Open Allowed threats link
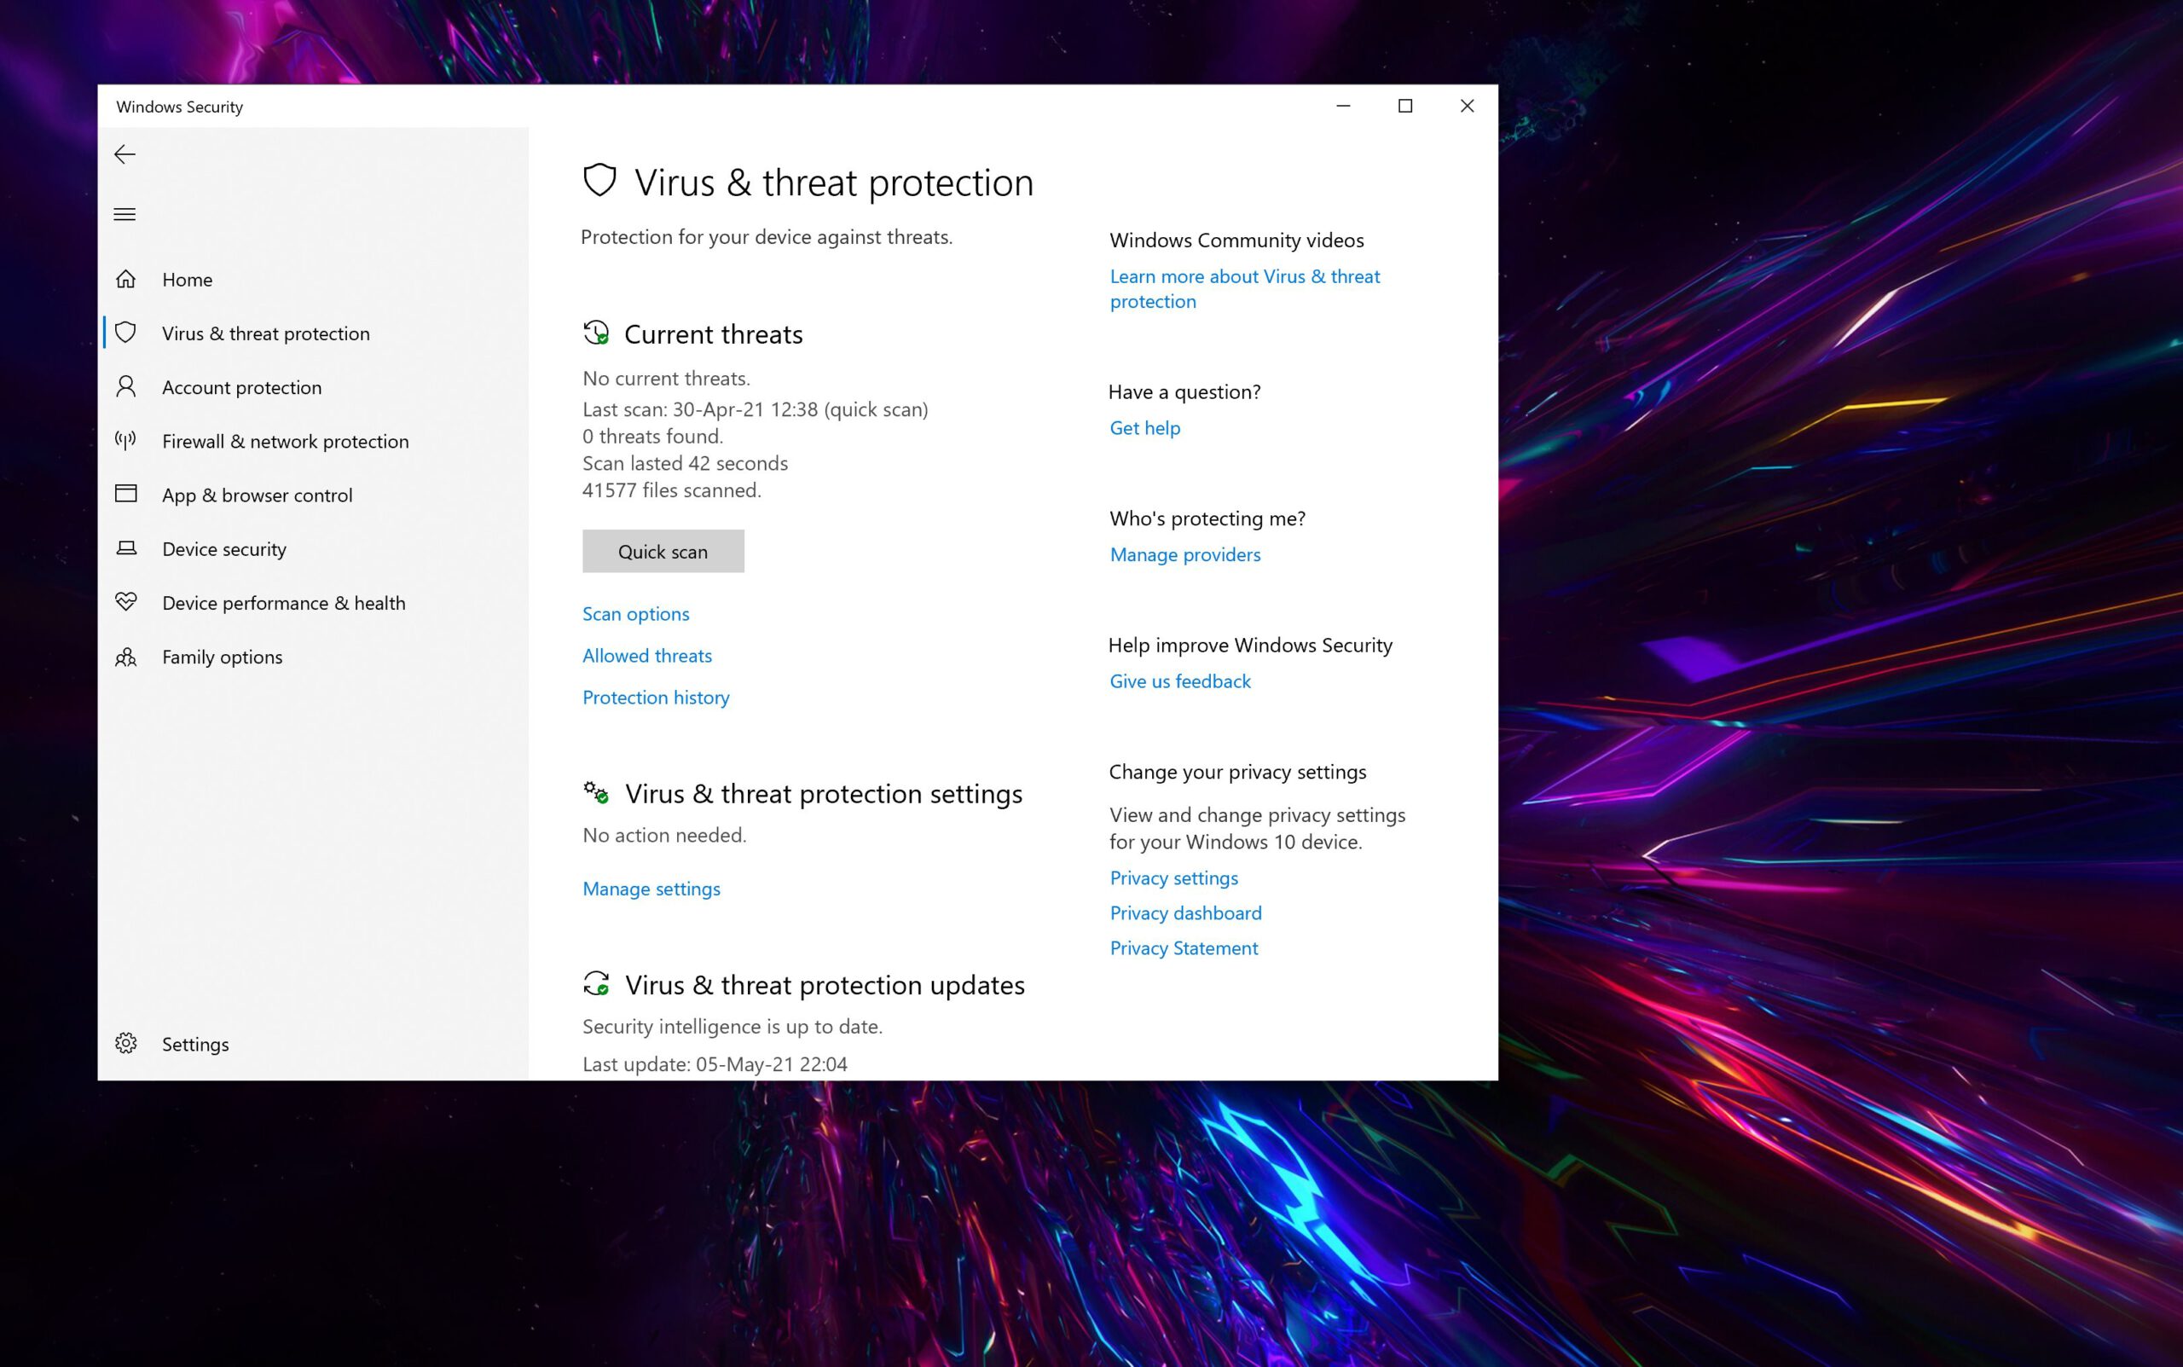The width and height of the screenshot is (2183, 1367). tap(647, 656)
